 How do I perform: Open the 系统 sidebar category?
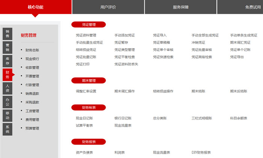tap(7, 129)
